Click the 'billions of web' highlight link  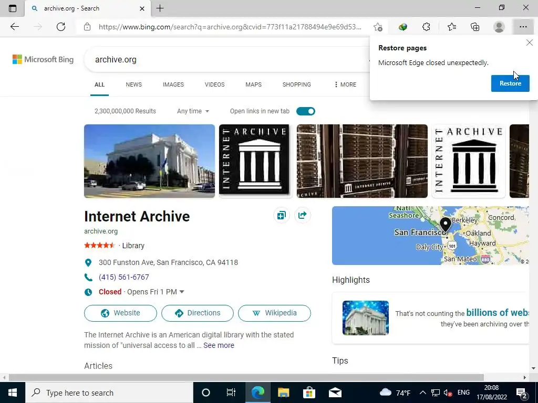497,313
